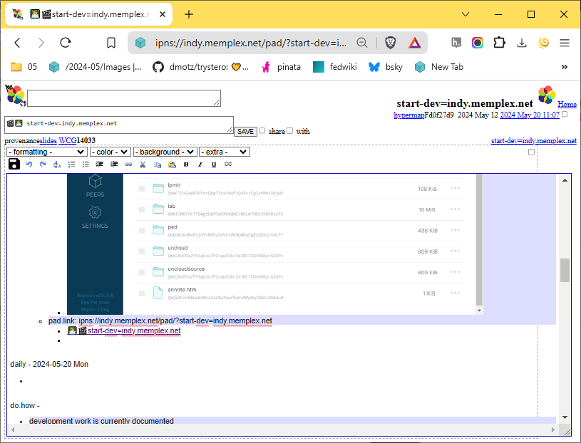
Task: Click the remove formatting icon
Action: pos(57,165)
